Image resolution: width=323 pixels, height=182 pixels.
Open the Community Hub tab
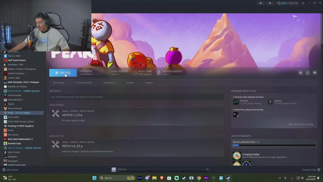pos(84,83)
